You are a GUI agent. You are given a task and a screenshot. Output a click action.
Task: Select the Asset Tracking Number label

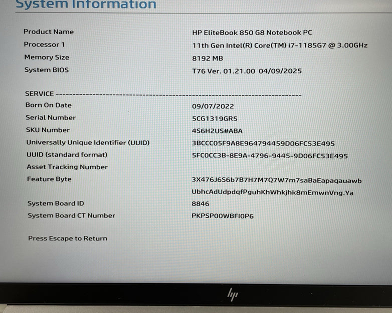[67, 167]
